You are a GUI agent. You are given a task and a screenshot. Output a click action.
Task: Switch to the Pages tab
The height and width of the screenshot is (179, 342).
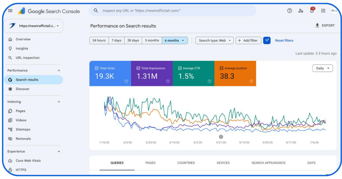point(150,163)
